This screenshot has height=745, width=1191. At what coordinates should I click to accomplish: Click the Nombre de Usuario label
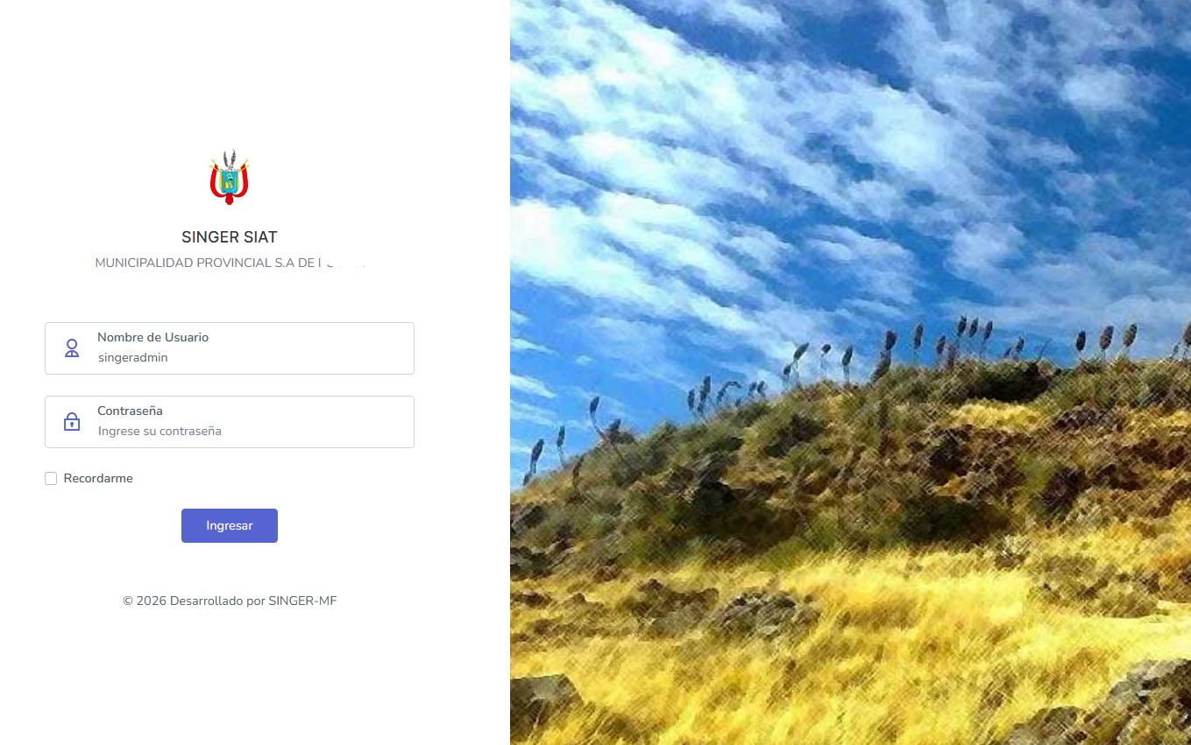click(x=152, y=337)
